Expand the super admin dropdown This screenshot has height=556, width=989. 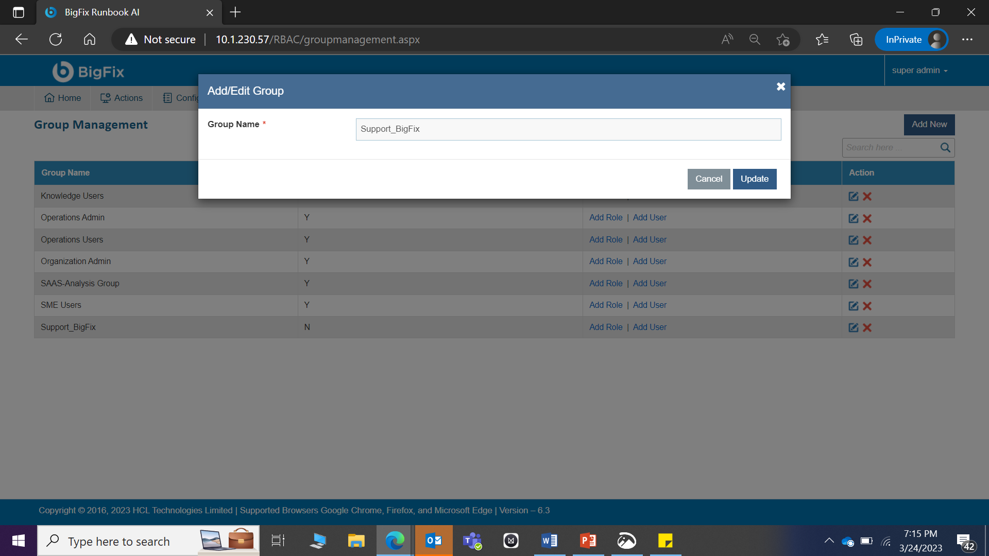coord(919,71)
